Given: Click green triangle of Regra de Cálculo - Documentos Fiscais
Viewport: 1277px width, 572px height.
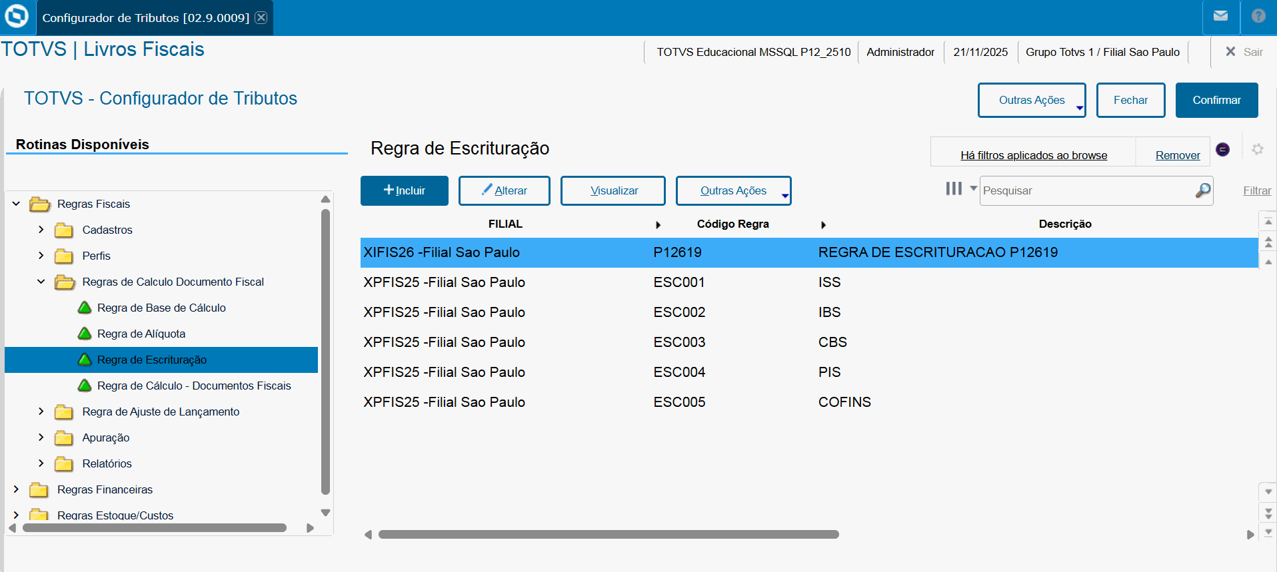Looking at the screenshot, I should (x=85, y=386).
